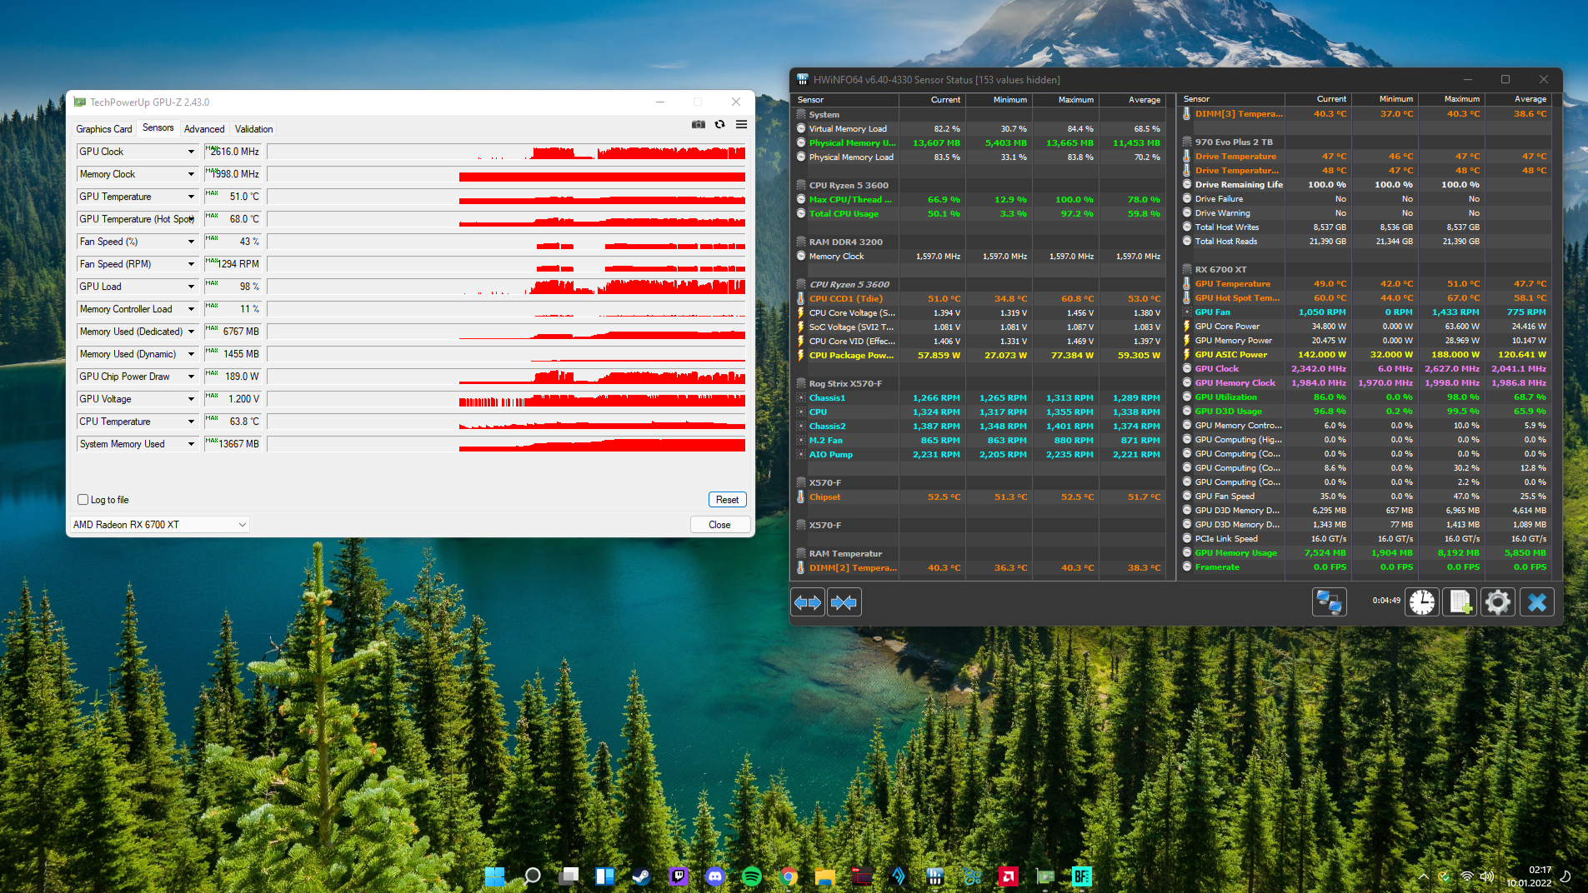Click the Current column header in HWiNFO left pane

click(932, 100)
